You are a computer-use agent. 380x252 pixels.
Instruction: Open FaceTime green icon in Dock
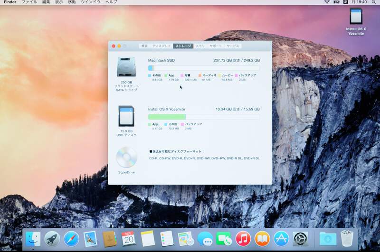click(224, 239)
